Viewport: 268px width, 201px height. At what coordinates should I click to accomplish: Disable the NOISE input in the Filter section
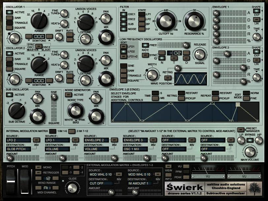pos(124,29)
